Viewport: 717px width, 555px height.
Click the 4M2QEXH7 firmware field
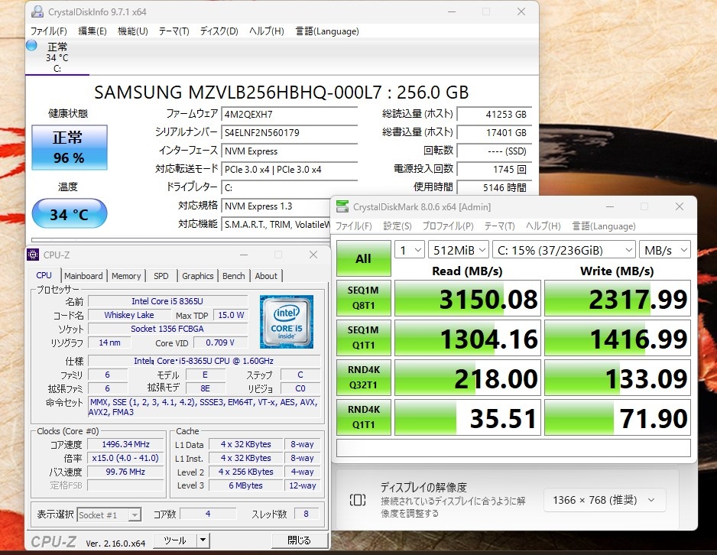click(x=289, y=115)
